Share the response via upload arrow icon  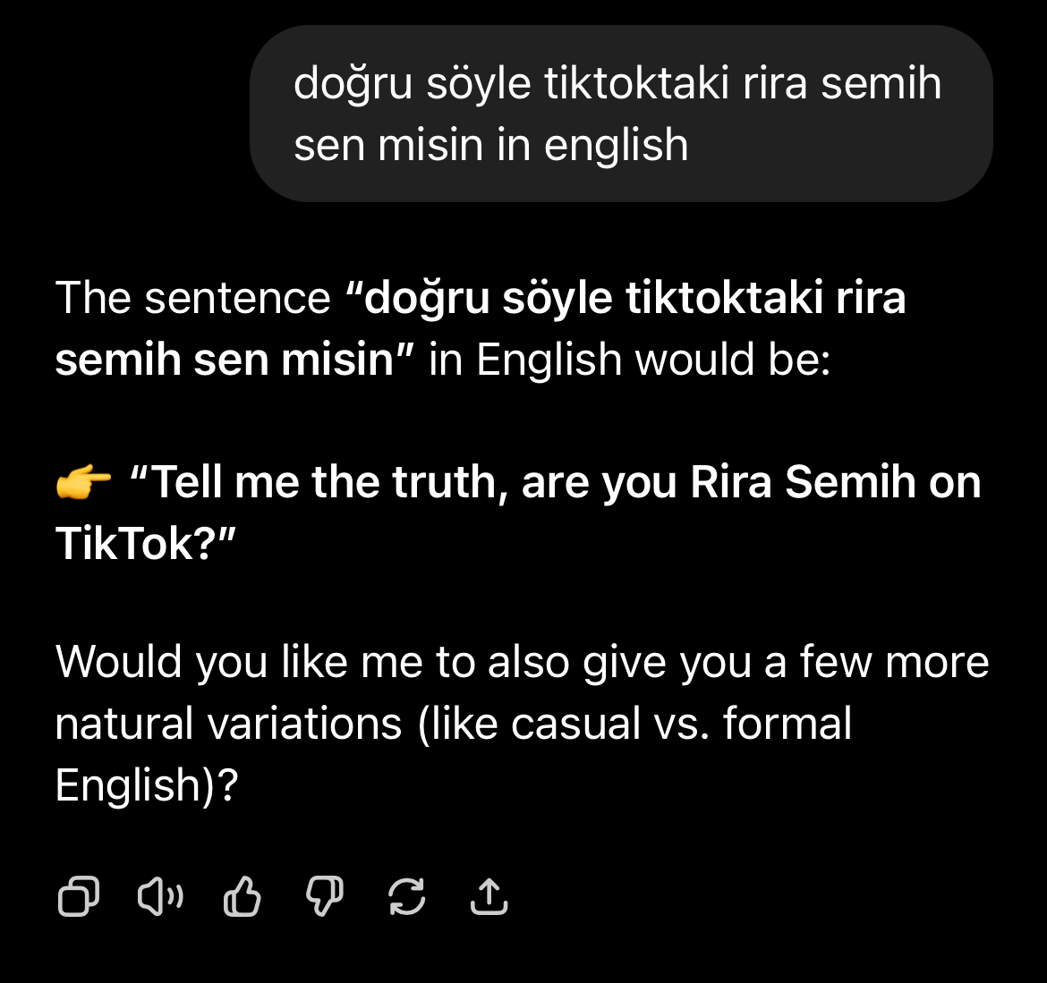489,896
